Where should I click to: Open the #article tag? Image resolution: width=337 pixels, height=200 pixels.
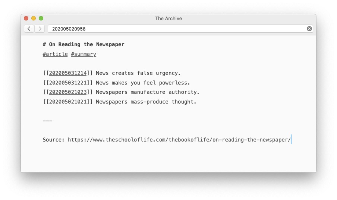[x=55, y=54]
